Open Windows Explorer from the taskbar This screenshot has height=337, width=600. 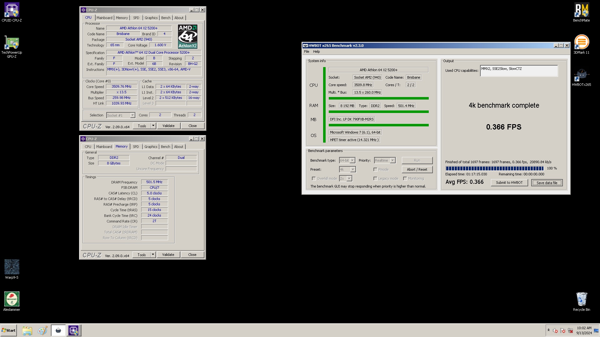[x=27, y=330]
